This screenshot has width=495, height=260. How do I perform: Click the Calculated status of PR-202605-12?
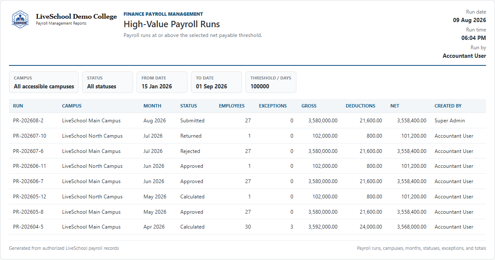point(192,197)
